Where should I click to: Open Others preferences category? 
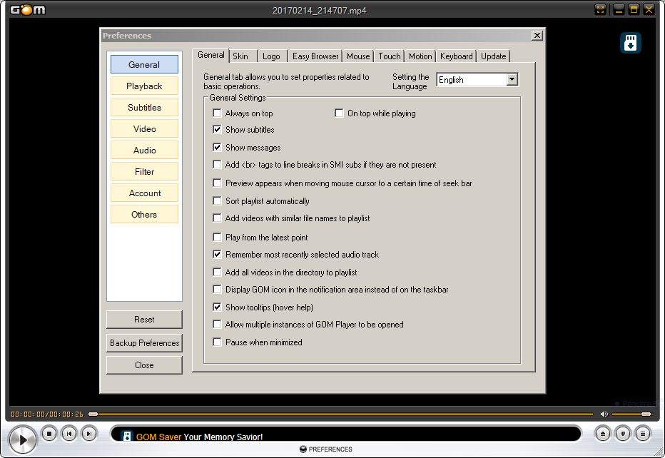[144, 215]
